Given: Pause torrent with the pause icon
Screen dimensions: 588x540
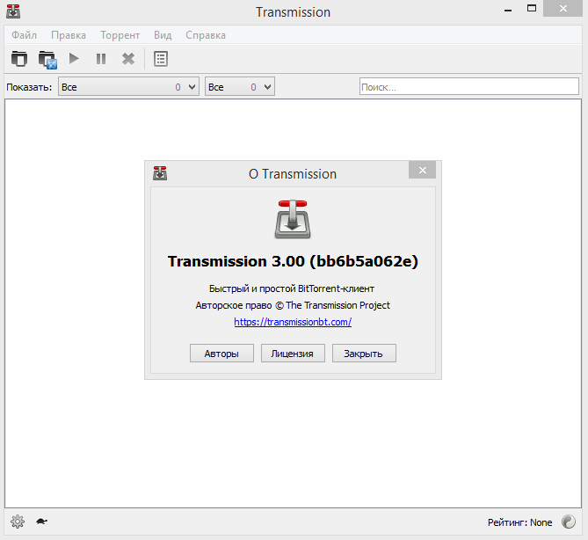Looking at the screenshot, I should [101, 59].
